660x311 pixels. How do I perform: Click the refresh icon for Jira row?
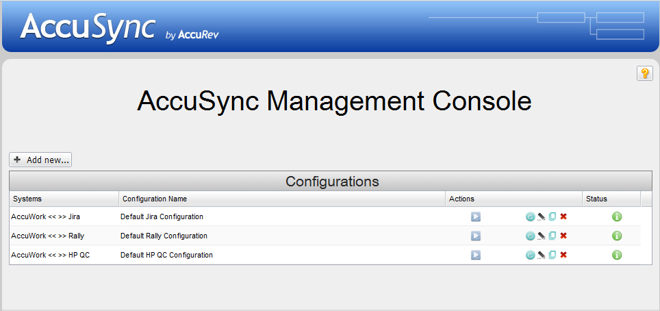[529, 216]
